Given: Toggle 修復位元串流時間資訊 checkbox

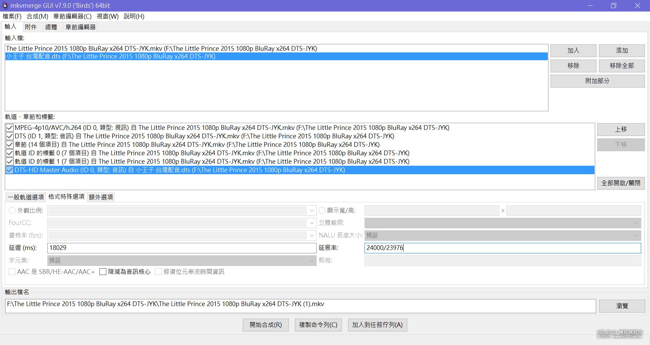Looking at the screenshot, I should (158, 272).
